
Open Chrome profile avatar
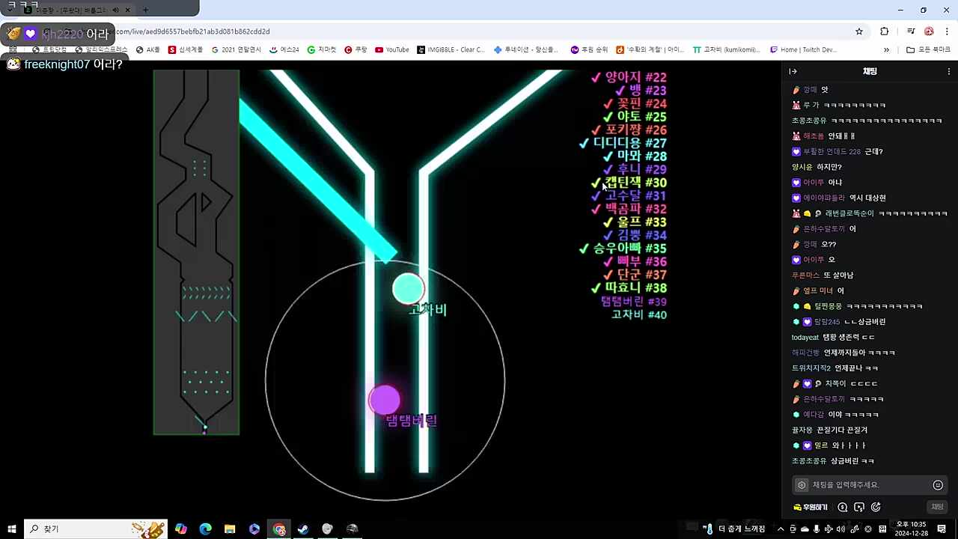pyautogui.click(x=929, y=31)
